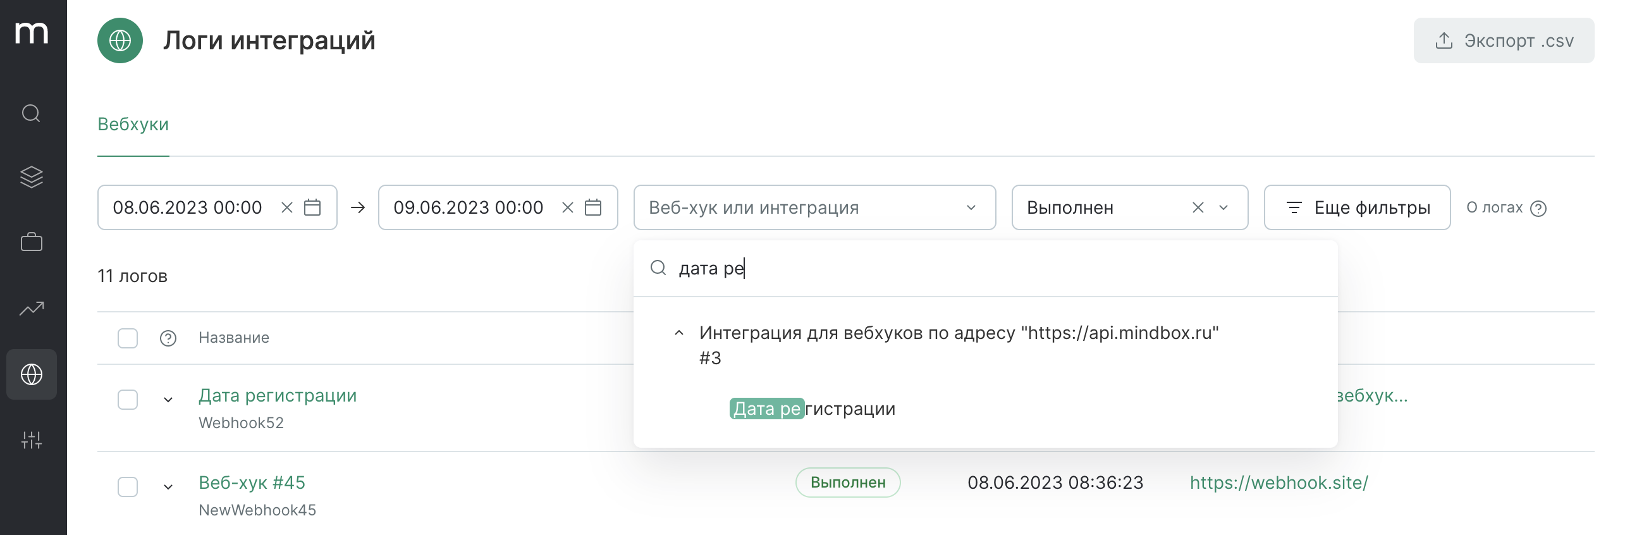Open calendar for the end date field
The width and height of the screenshot is (1625, 535).
(593, 207)
